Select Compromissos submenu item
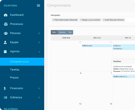The height and width of the screenshot is (110, 135). click(x=22, y=62)
